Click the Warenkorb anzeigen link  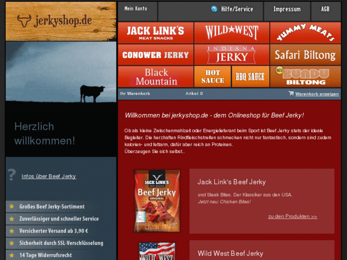[317, 94]
